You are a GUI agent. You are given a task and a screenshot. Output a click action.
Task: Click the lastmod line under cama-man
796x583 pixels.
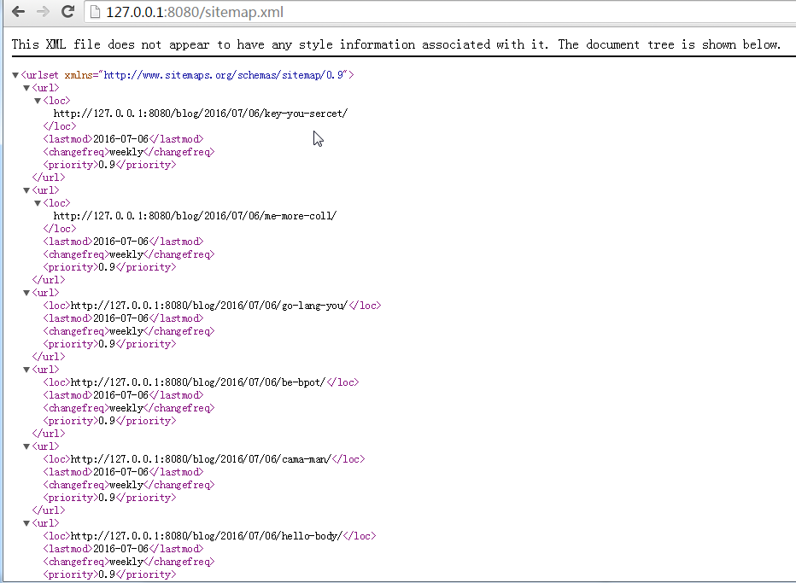pyautogui.click(x=123, y=472)
